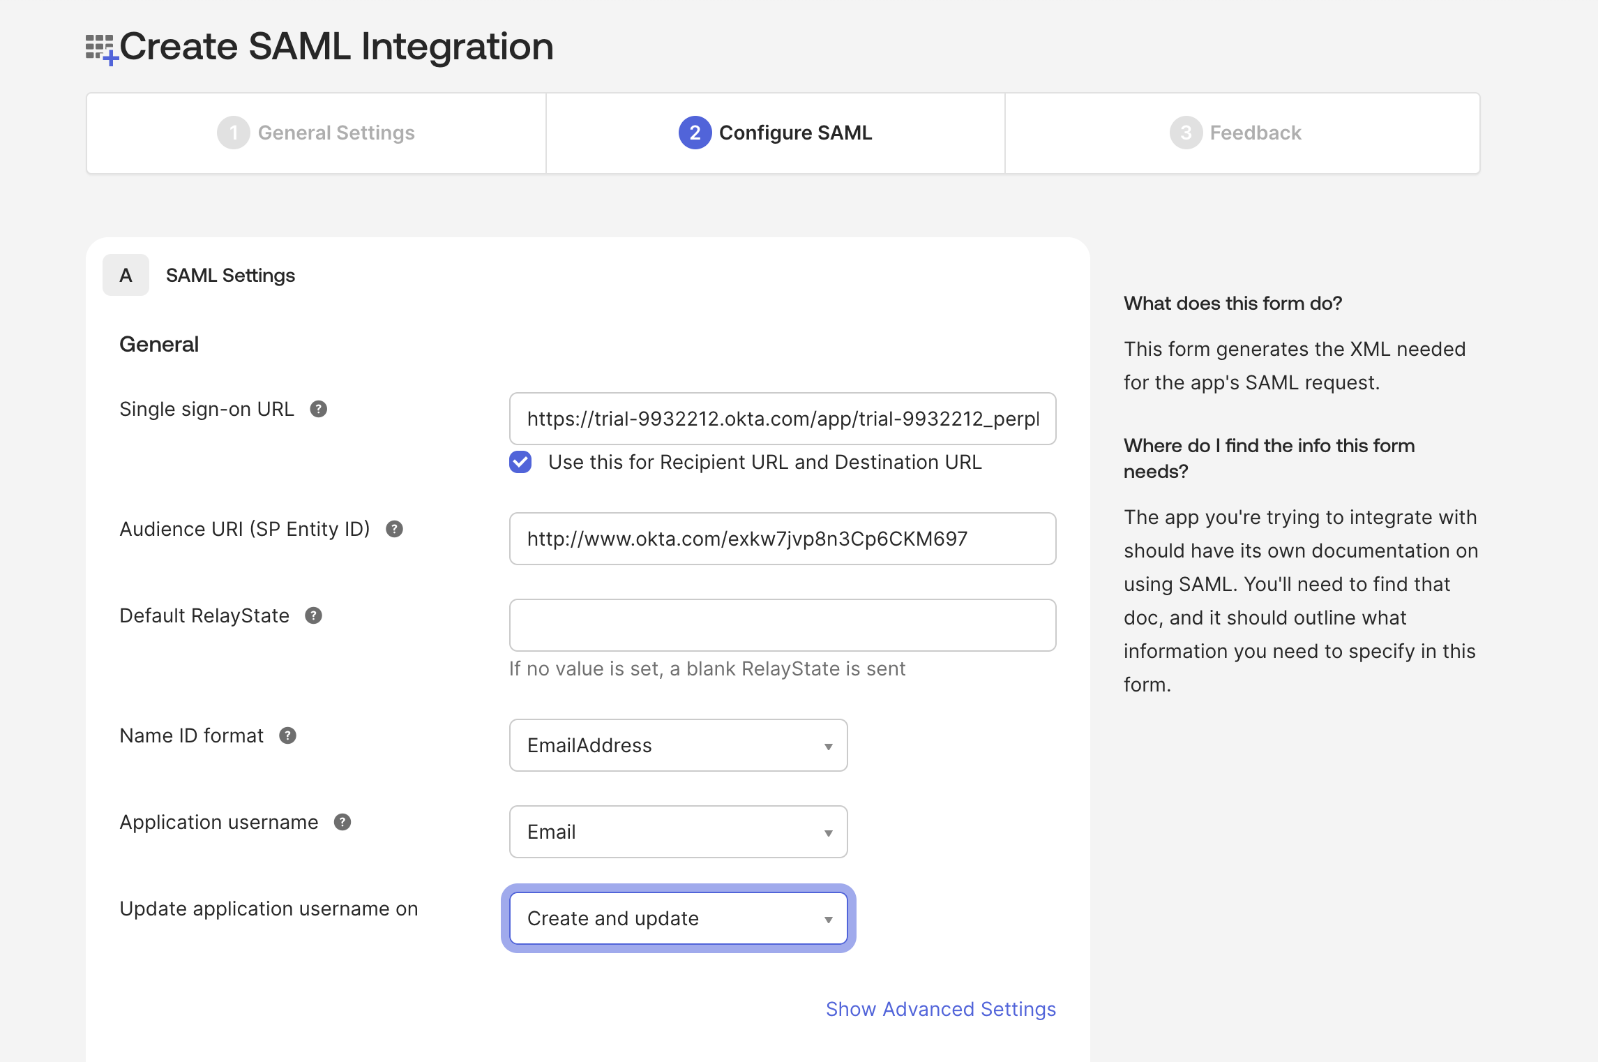Open Create and update dropdown
The image size is (1598, 1062).
(679, 918)
